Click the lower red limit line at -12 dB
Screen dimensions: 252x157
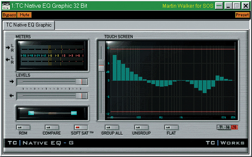[173, 112]
